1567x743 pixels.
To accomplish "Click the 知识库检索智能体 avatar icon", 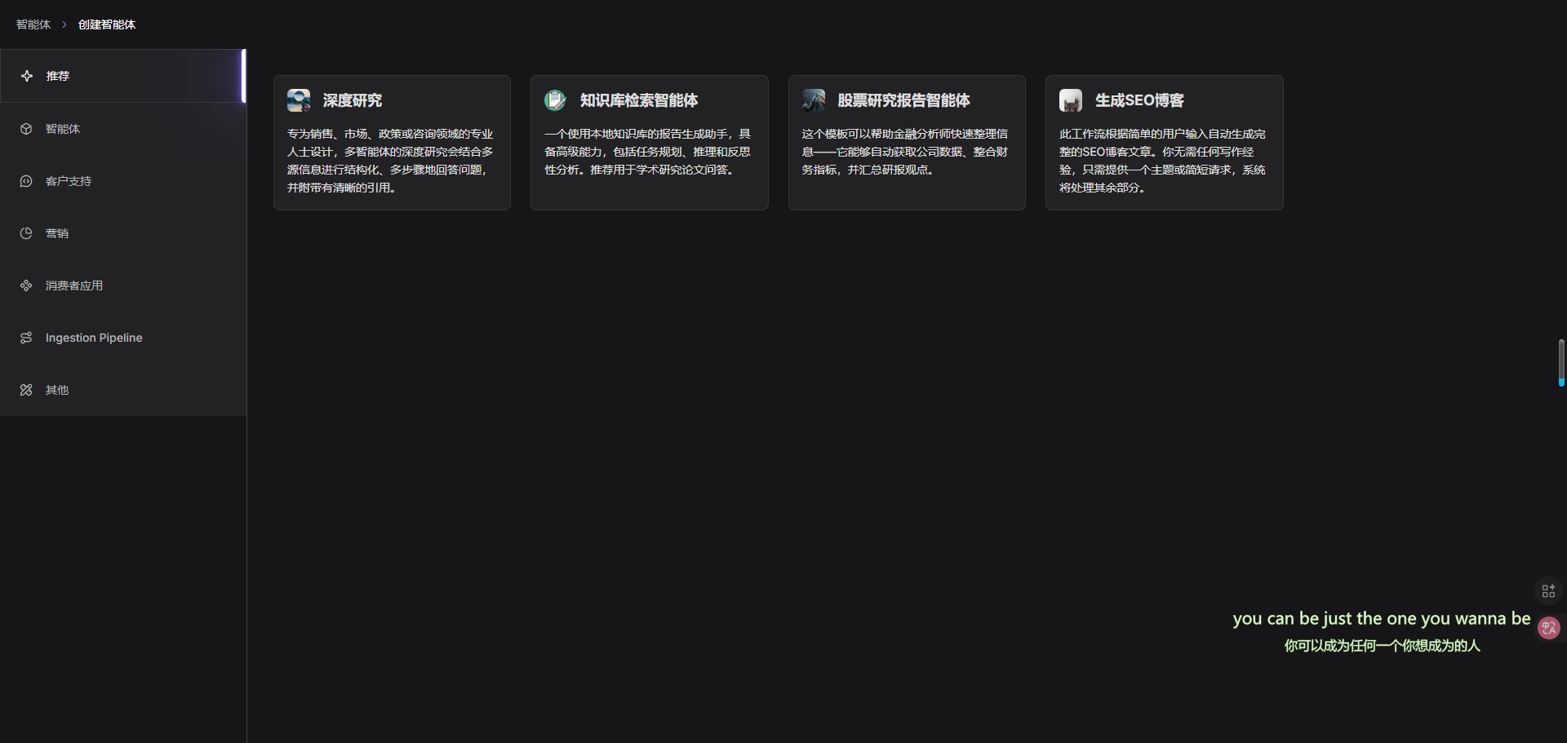I will pyautogui.click(x=556, y=100).
